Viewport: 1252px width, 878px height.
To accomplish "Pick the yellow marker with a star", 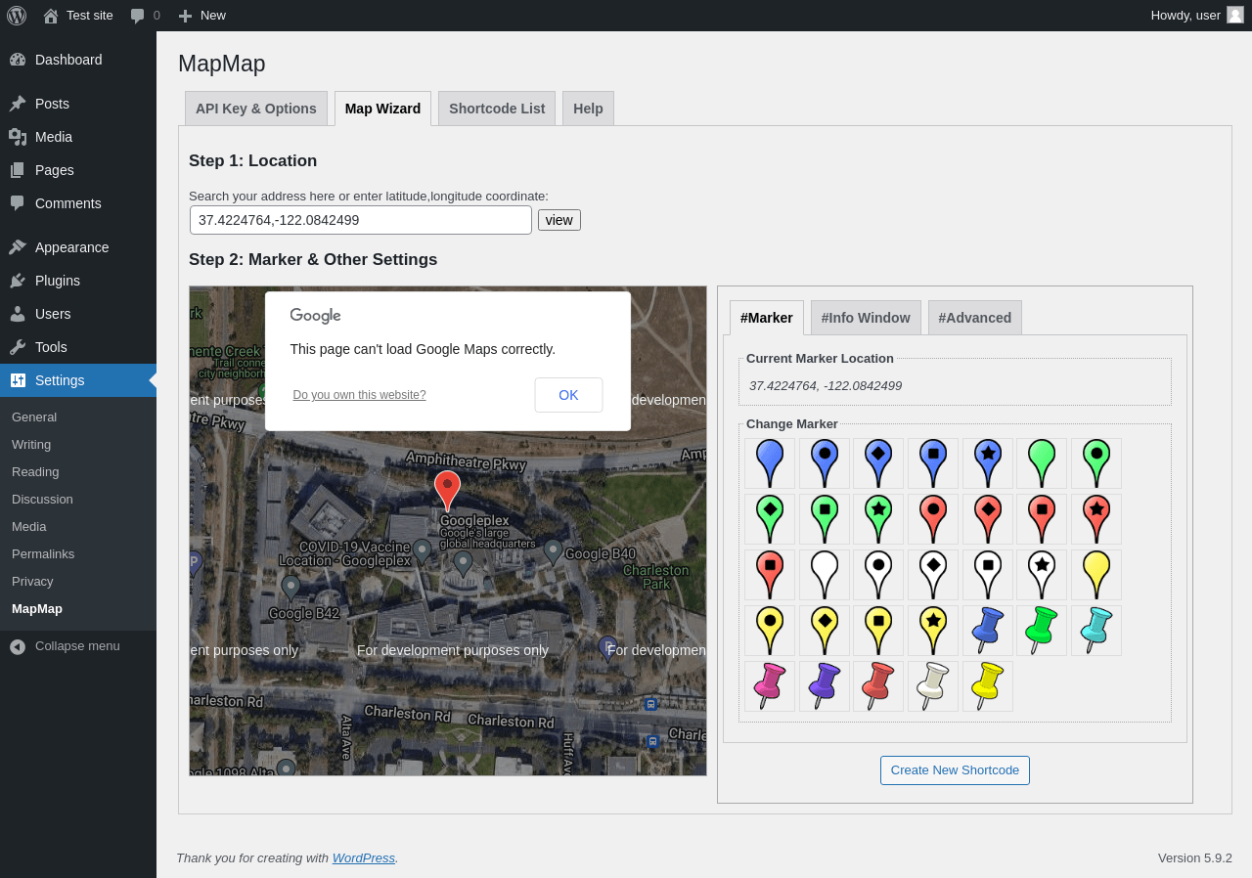I will [933, 631].
